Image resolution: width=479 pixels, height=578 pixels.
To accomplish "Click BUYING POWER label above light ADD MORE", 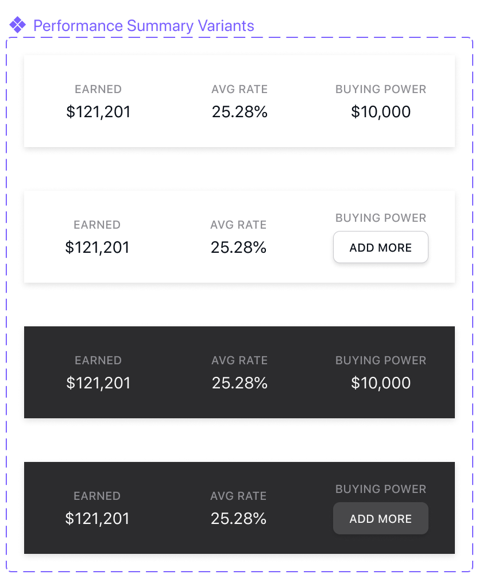I will point(381,218).
